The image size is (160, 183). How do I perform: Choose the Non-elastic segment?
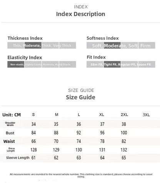(16, 64)
